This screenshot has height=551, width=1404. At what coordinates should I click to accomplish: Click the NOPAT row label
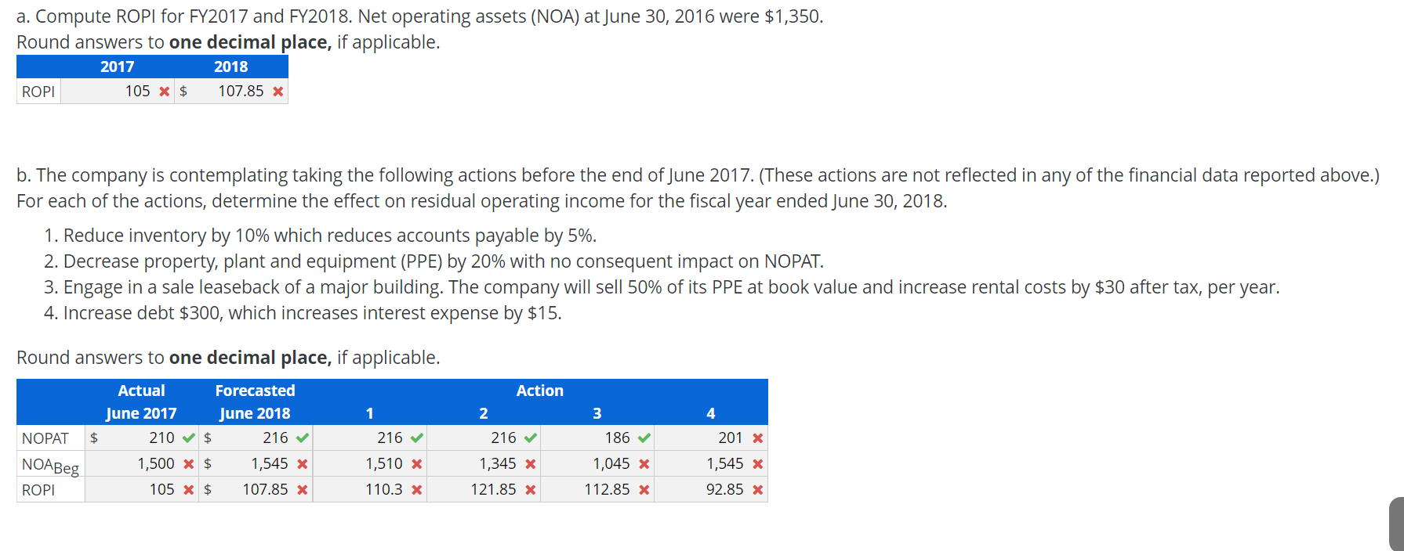[46, 438]
